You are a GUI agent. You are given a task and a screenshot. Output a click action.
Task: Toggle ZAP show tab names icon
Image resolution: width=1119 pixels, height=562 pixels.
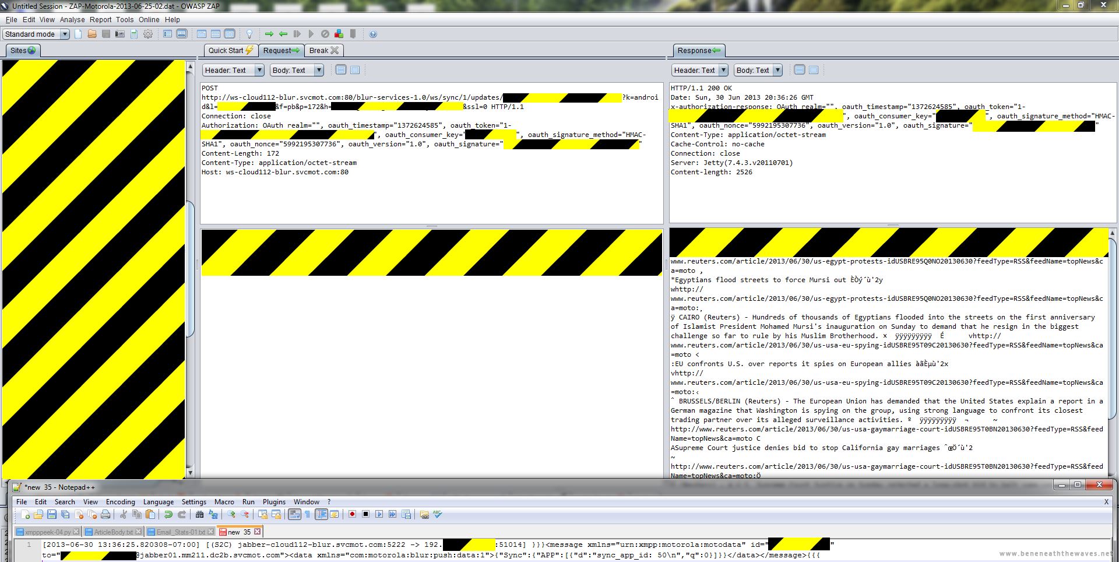pyautogui.click(x=168, y=34)
